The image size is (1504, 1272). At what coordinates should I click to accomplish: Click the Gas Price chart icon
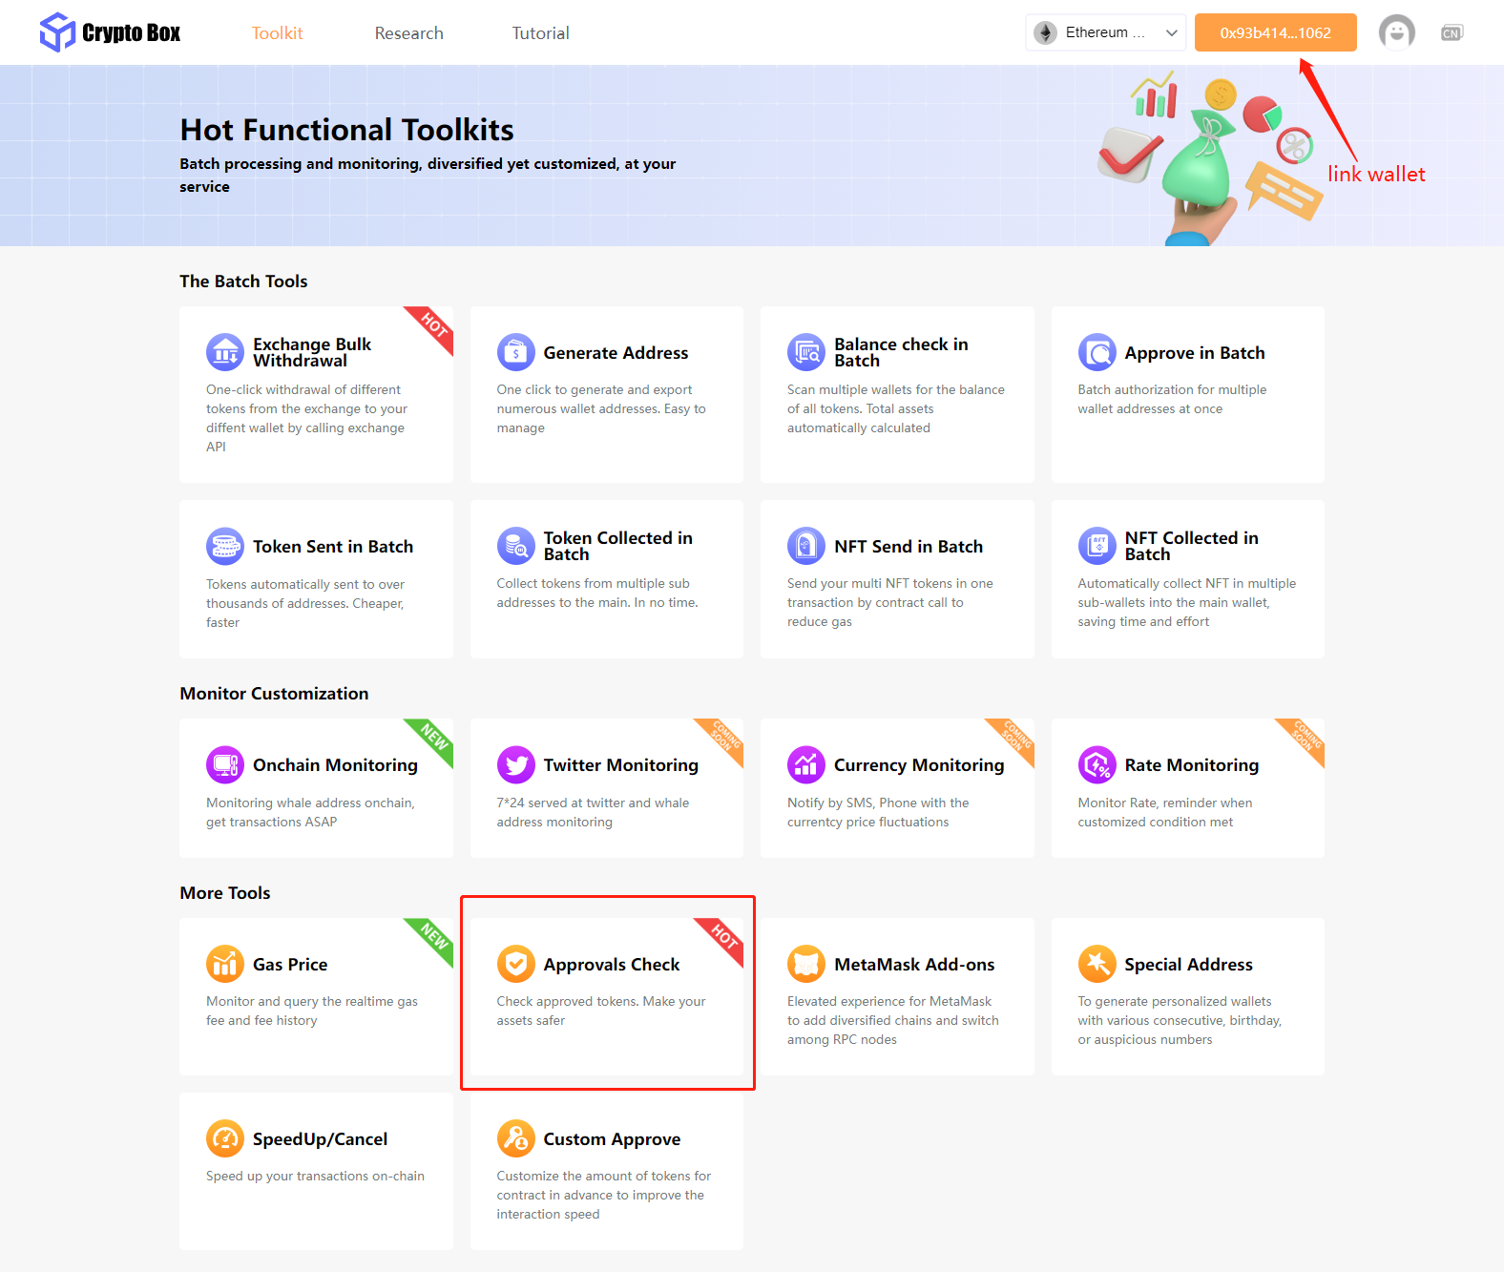coord(225,964)
